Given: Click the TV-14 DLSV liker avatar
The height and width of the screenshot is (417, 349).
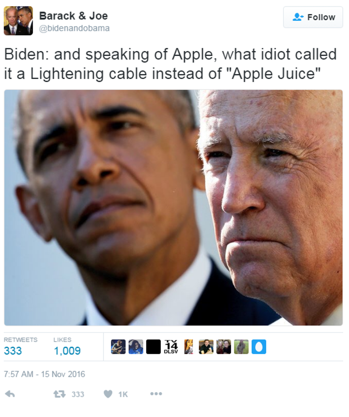Looking at the screenshot, I should 171,347.
